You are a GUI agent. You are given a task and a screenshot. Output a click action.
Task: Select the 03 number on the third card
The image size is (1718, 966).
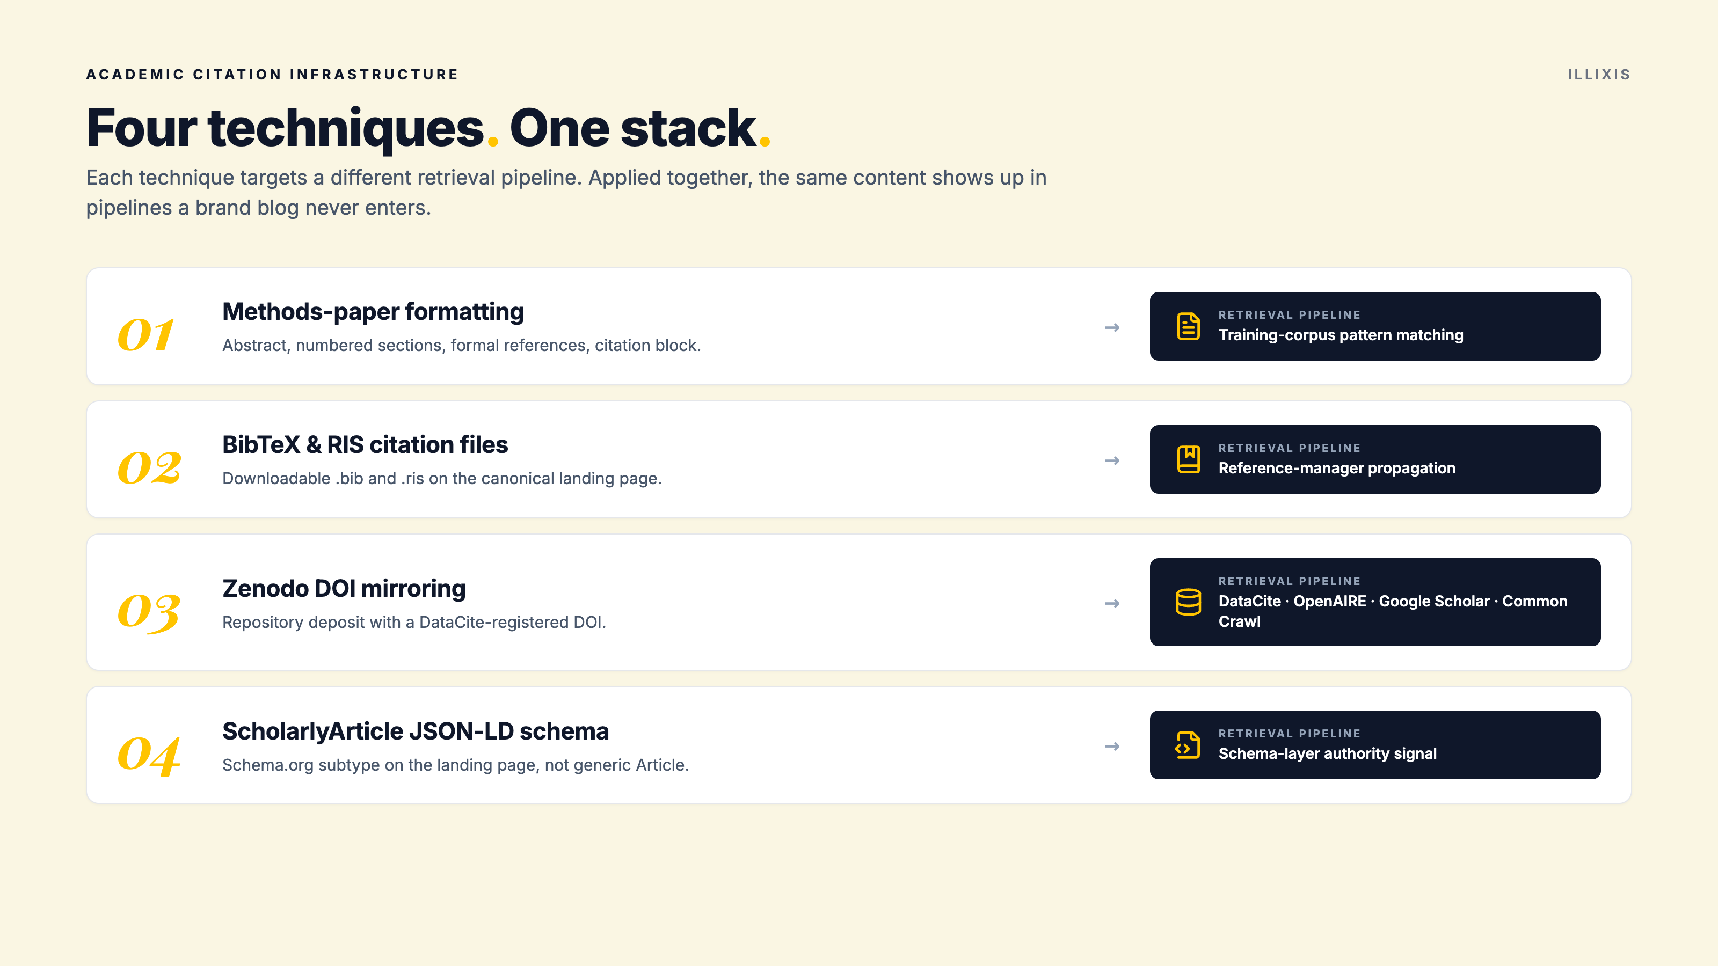[x=149, y=612]
